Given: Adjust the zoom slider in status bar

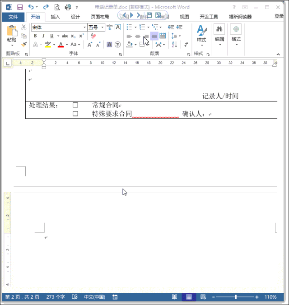Looking at the screenshot, I should tap(236, 297).
